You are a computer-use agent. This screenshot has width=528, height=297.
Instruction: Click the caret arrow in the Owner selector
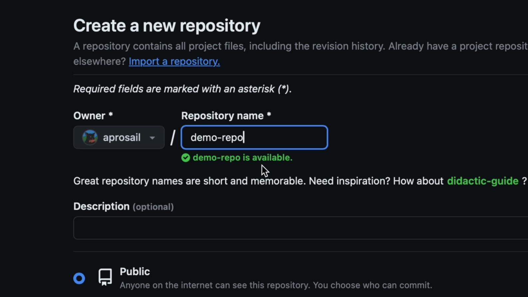(x=152, y=138)
